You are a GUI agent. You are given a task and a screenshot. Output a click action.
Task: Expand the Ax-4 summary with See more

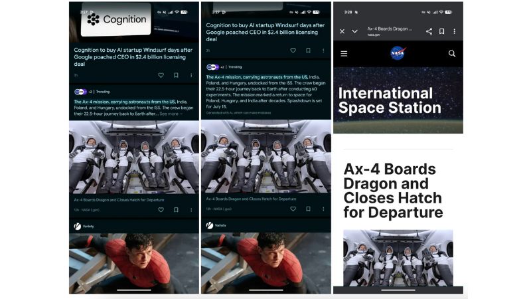pos(171,114)
